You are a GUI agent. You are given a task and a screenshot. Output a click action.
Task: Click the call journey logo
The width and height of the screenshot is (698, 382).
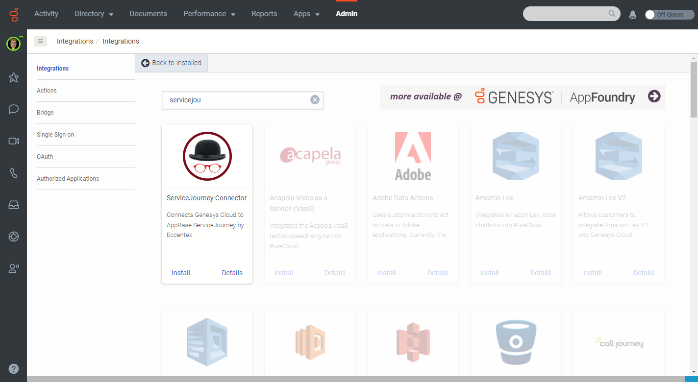pos(619,342)
